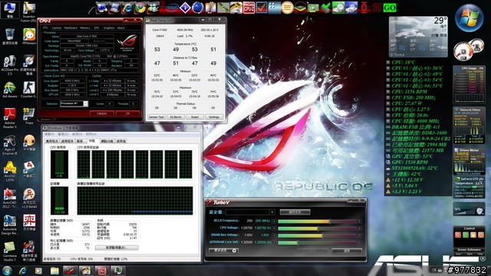The width and height of the screenshot is (491, 276).
Task: Click the green GO icon in the top dock
Action: click(x=390, y=8)
